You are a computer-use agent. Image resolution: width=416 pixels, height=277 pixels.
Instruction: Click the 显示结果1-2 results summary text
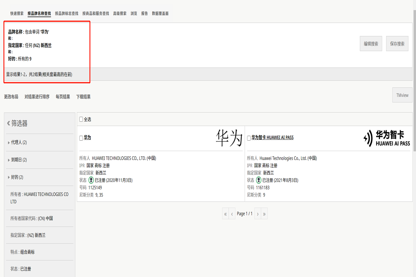39,74
